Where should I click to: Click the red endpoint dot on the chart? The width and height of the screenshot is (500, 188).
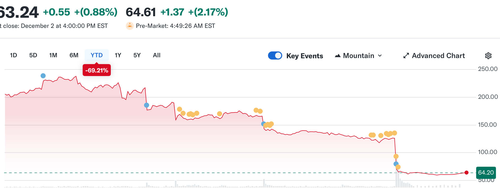tap(467, 173)
